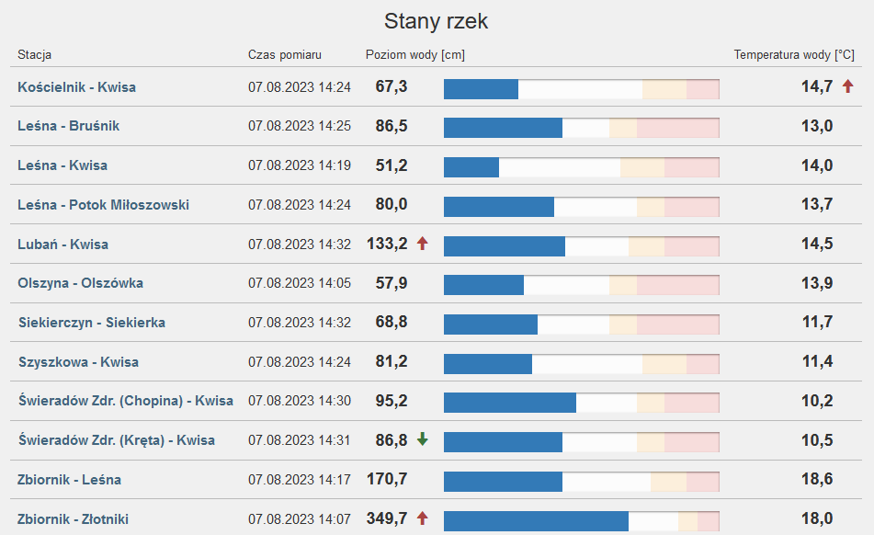This screenshot has height=535, width=874.
Task: Click the Szyszkowa - Kwisa level bar
Action: tap(581, 364)
